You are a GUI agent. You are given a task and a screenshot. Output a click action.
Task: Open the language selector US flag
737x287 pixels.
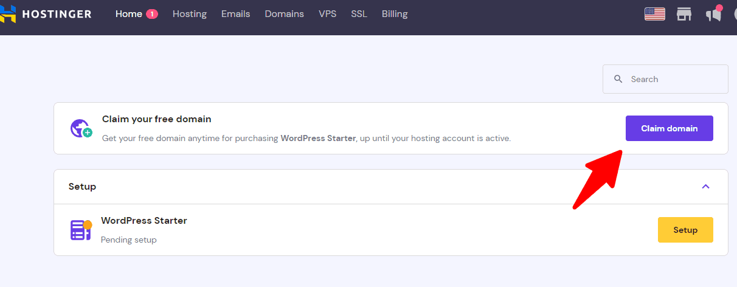(655, 14)
